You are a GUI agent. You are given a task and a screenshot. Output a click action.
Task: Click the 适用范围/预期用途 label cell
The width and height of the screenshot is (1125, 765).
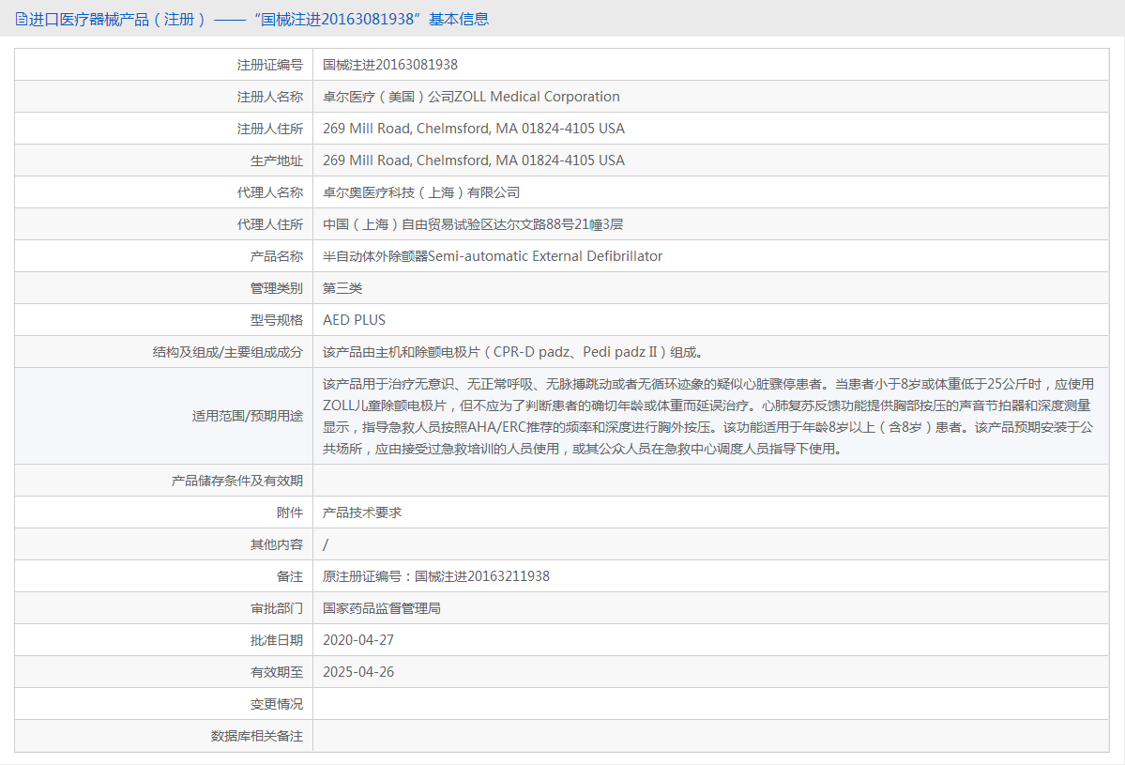[163, 416]
